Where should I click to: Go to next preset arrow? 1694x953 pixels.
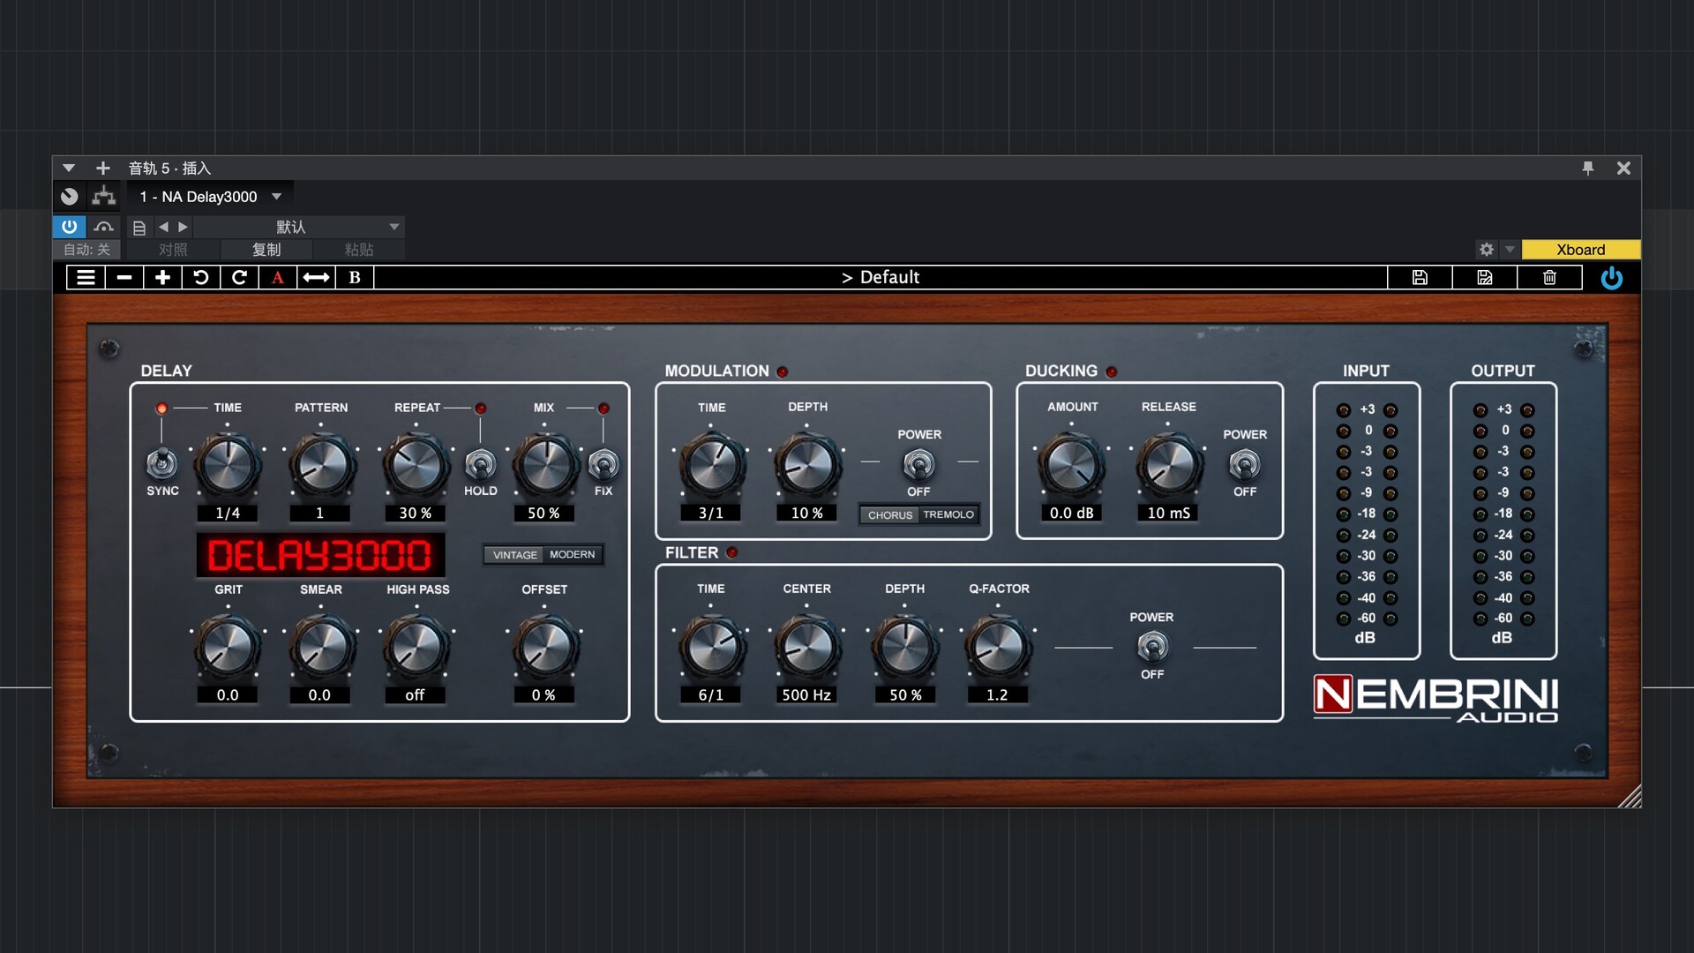click(x=183, y=227)
